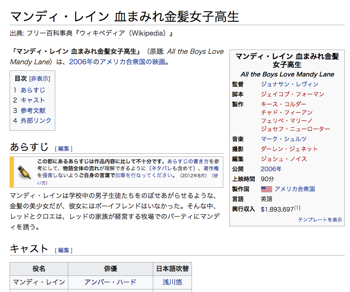This screenshot has width=350, height=292.
Task: Hide the table of contents via 非表示
Action: click(40, 79)
